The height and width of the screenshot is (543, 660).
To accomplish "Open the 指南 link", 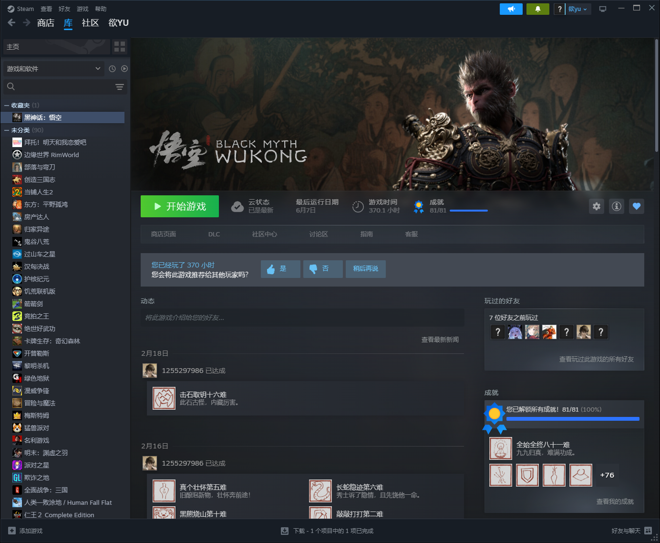I will click(367, 234).
